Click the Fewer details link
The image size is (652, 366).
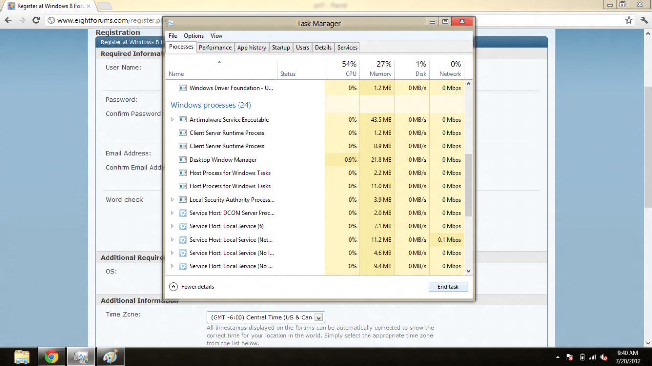pyautogui.click(x=197, y=287)
